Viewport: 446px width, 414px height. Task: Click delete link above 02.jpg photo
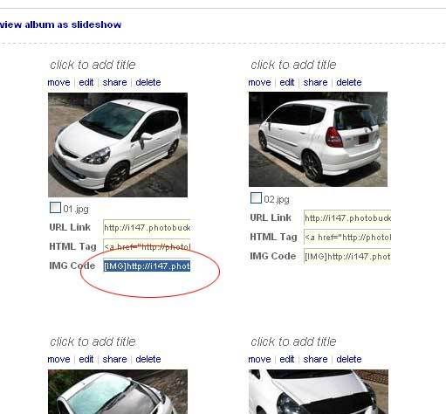coord(349,82)
